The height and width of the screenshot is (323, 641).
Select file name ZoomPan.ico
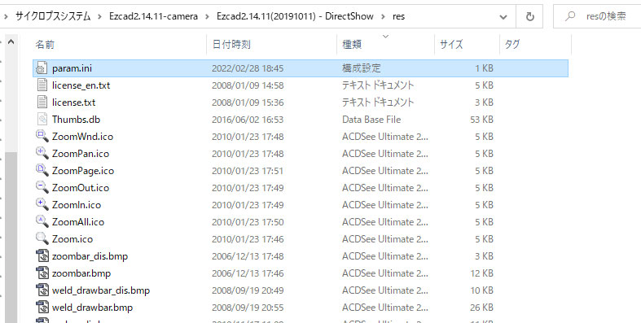(81, 154)
